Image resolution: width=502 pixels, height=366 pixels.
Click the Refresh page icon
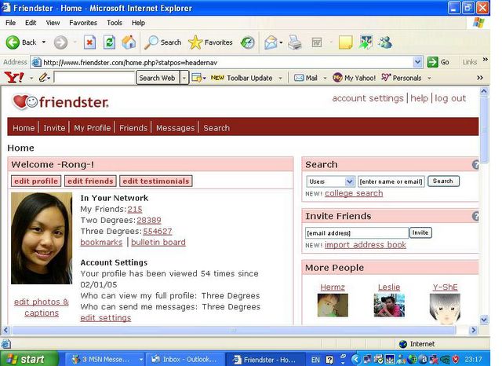point(109,42)
